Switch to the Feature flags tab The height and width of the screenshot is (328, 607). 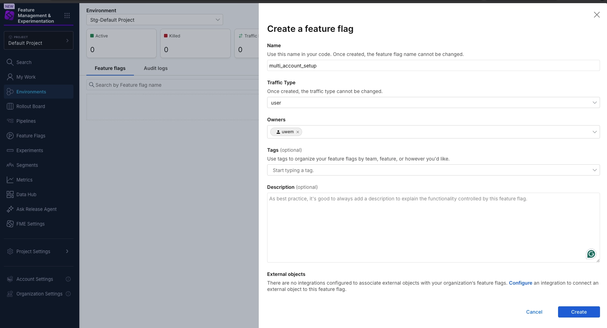110,68
